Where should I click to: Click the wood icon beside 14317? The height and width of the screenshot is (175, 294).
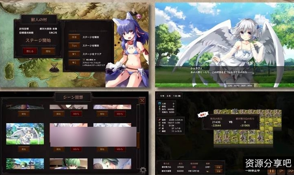(x=159, y=123)
